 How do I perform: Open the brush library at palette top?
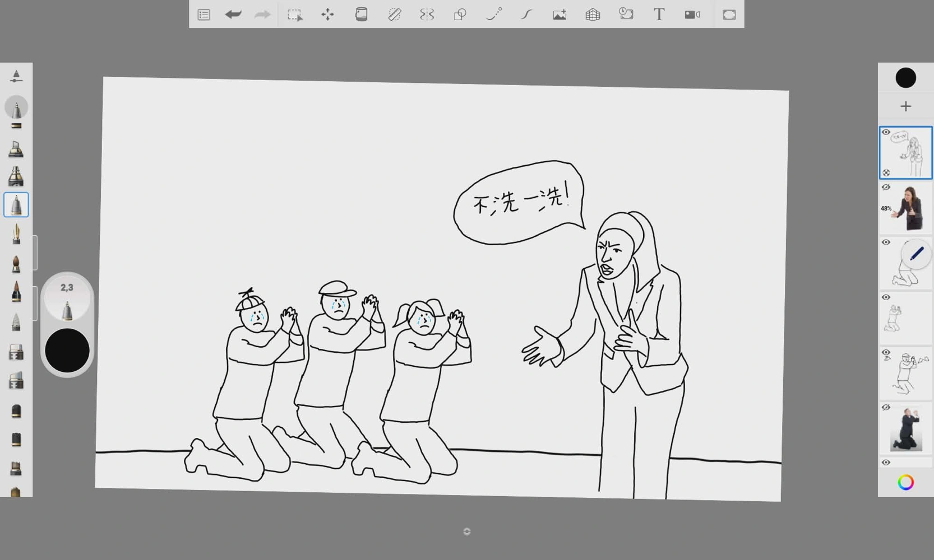point(16,76)
